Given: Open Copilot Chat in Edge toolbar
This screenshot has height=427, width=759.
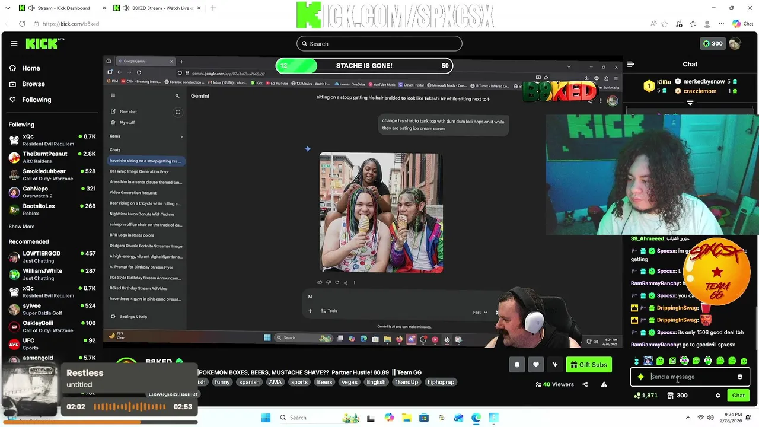Looking at the screenshot, I should (742, 24).
